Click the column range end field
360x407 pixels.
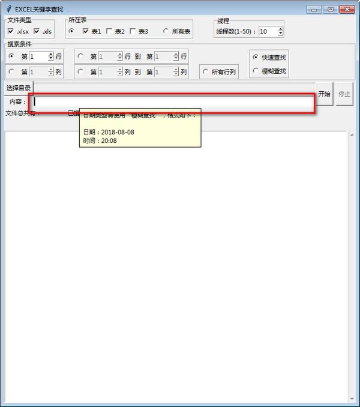164,72
